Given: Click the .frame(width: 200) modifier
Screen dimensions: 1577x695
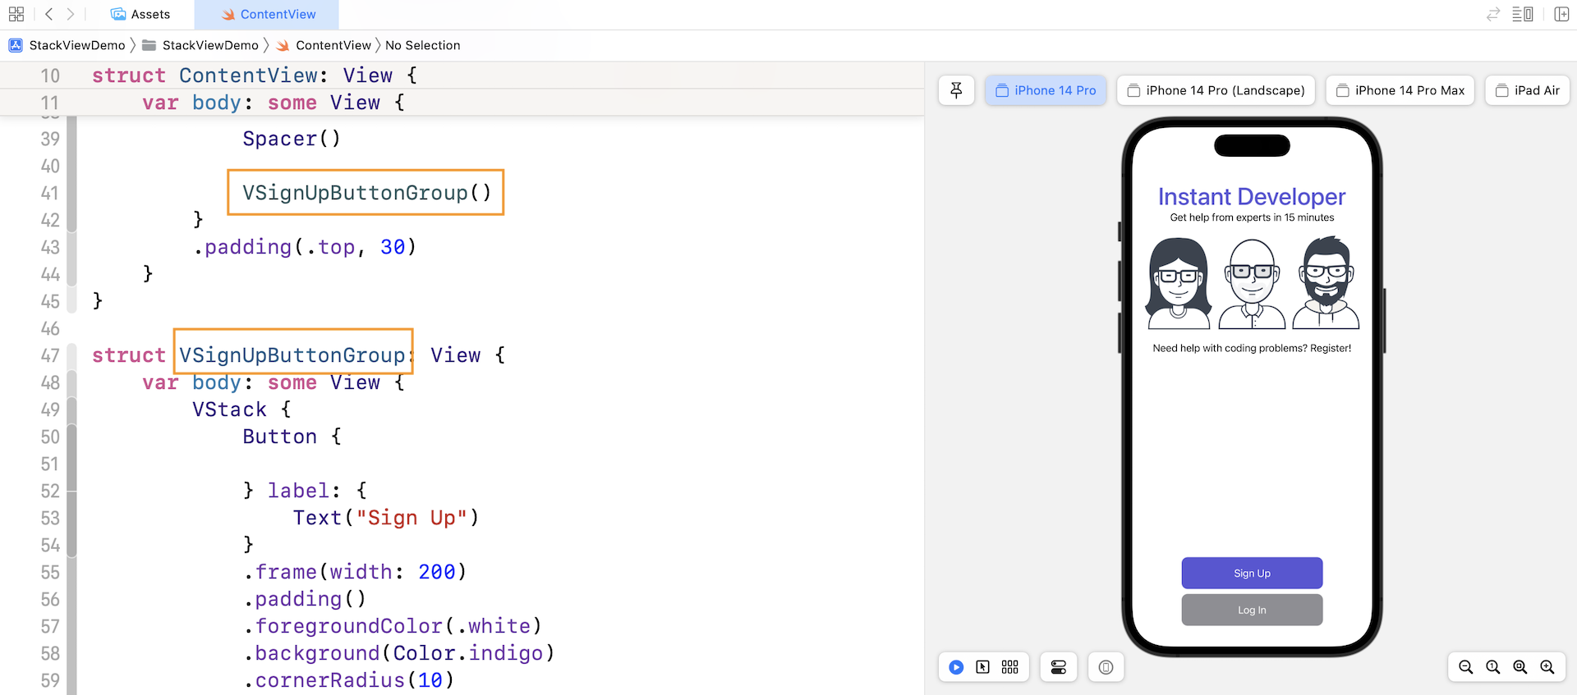Looking at the screenshot, I should pos(355,572).
